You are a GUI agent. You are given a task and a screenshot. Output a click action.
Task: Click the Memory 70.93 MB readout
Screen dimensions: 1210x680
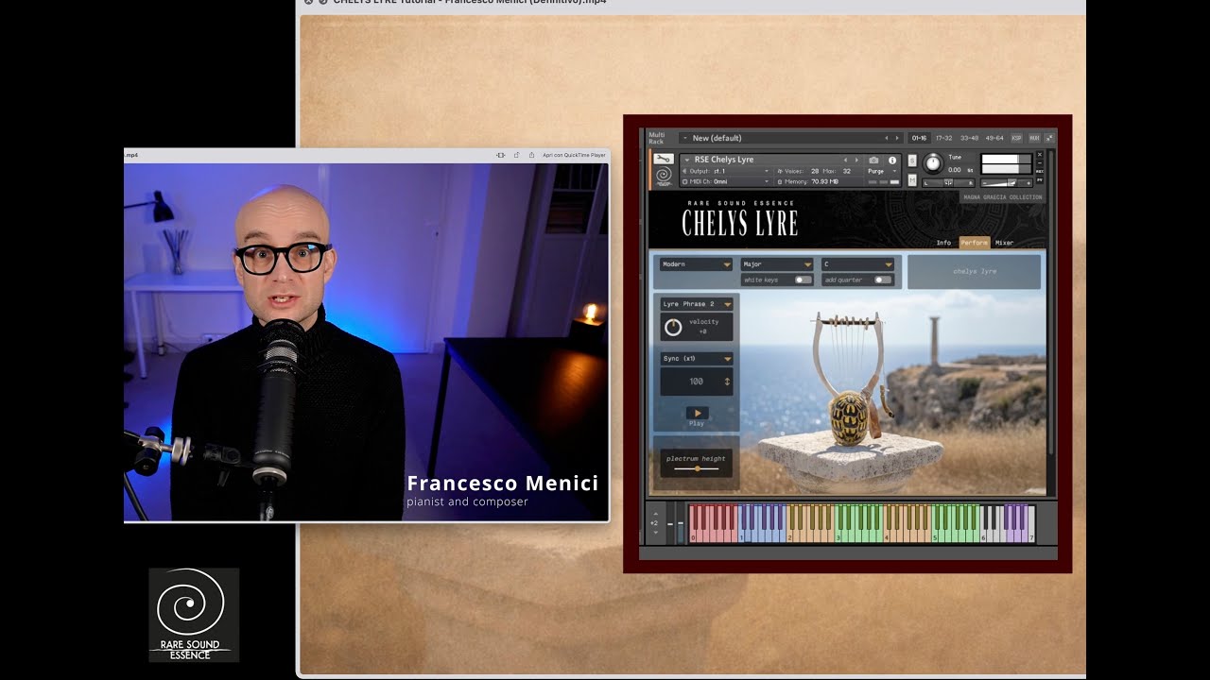point(808,181)
